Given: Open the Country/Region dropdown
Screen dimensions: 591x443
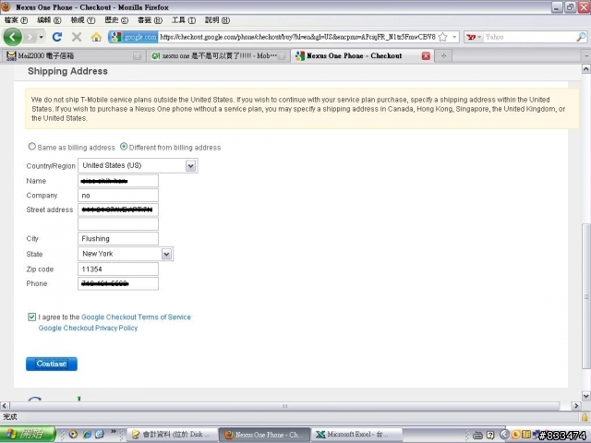Looking at the screenshot, I should [138, 166].
